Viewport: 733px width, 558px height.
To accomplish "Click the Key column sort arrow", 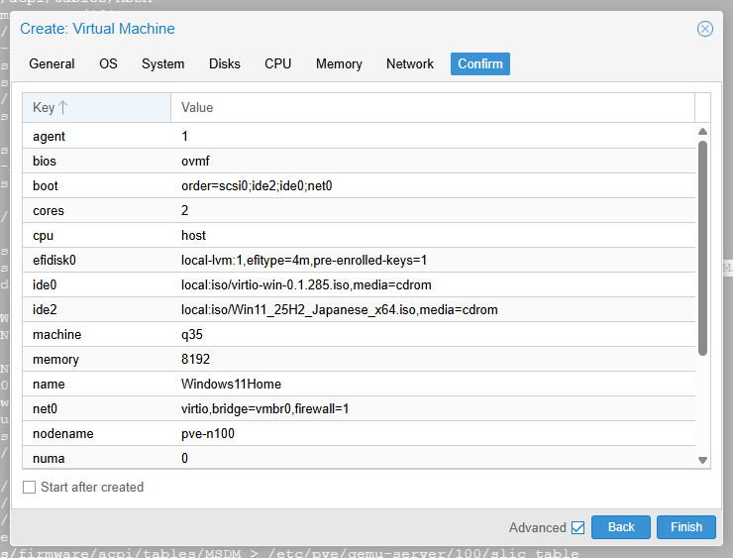I will coord(63,107).
